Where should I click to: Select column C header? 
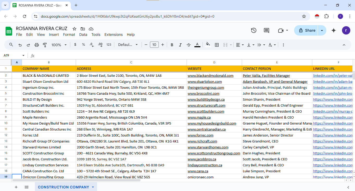pyautogui.click(x=131, y=62)
